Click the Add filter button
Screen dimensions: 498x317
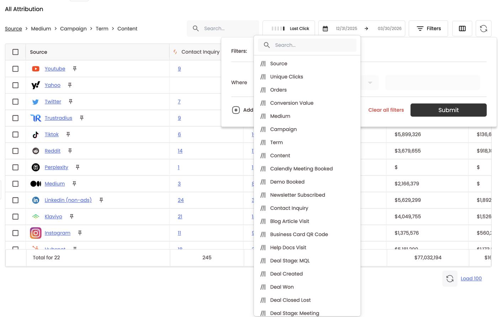pos(243,110)
